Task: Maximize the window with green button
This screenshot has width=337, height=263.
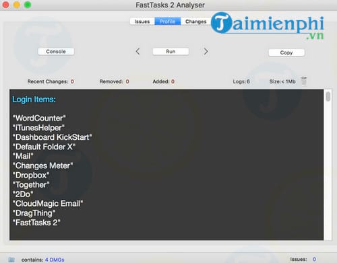Action: (x=28, y=5)
